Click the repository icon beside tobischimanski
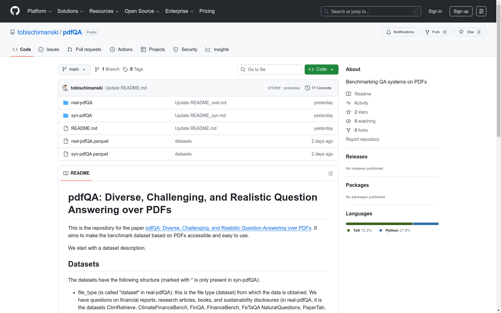The width and height of the screenshot is (501, 313). coord(13,32)
